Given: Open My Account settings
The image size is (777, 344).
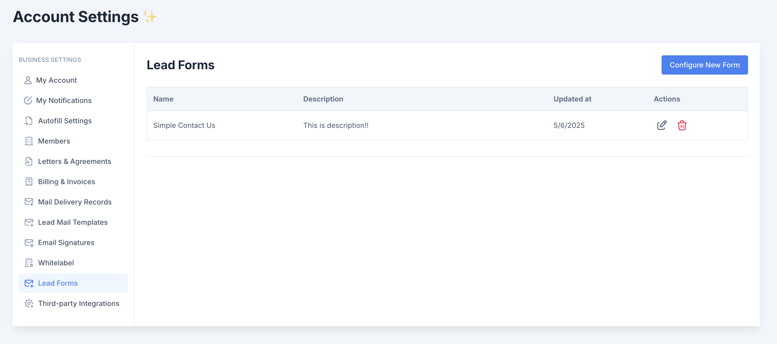Looking at the screenshot, I should click(x=73, y=80).
